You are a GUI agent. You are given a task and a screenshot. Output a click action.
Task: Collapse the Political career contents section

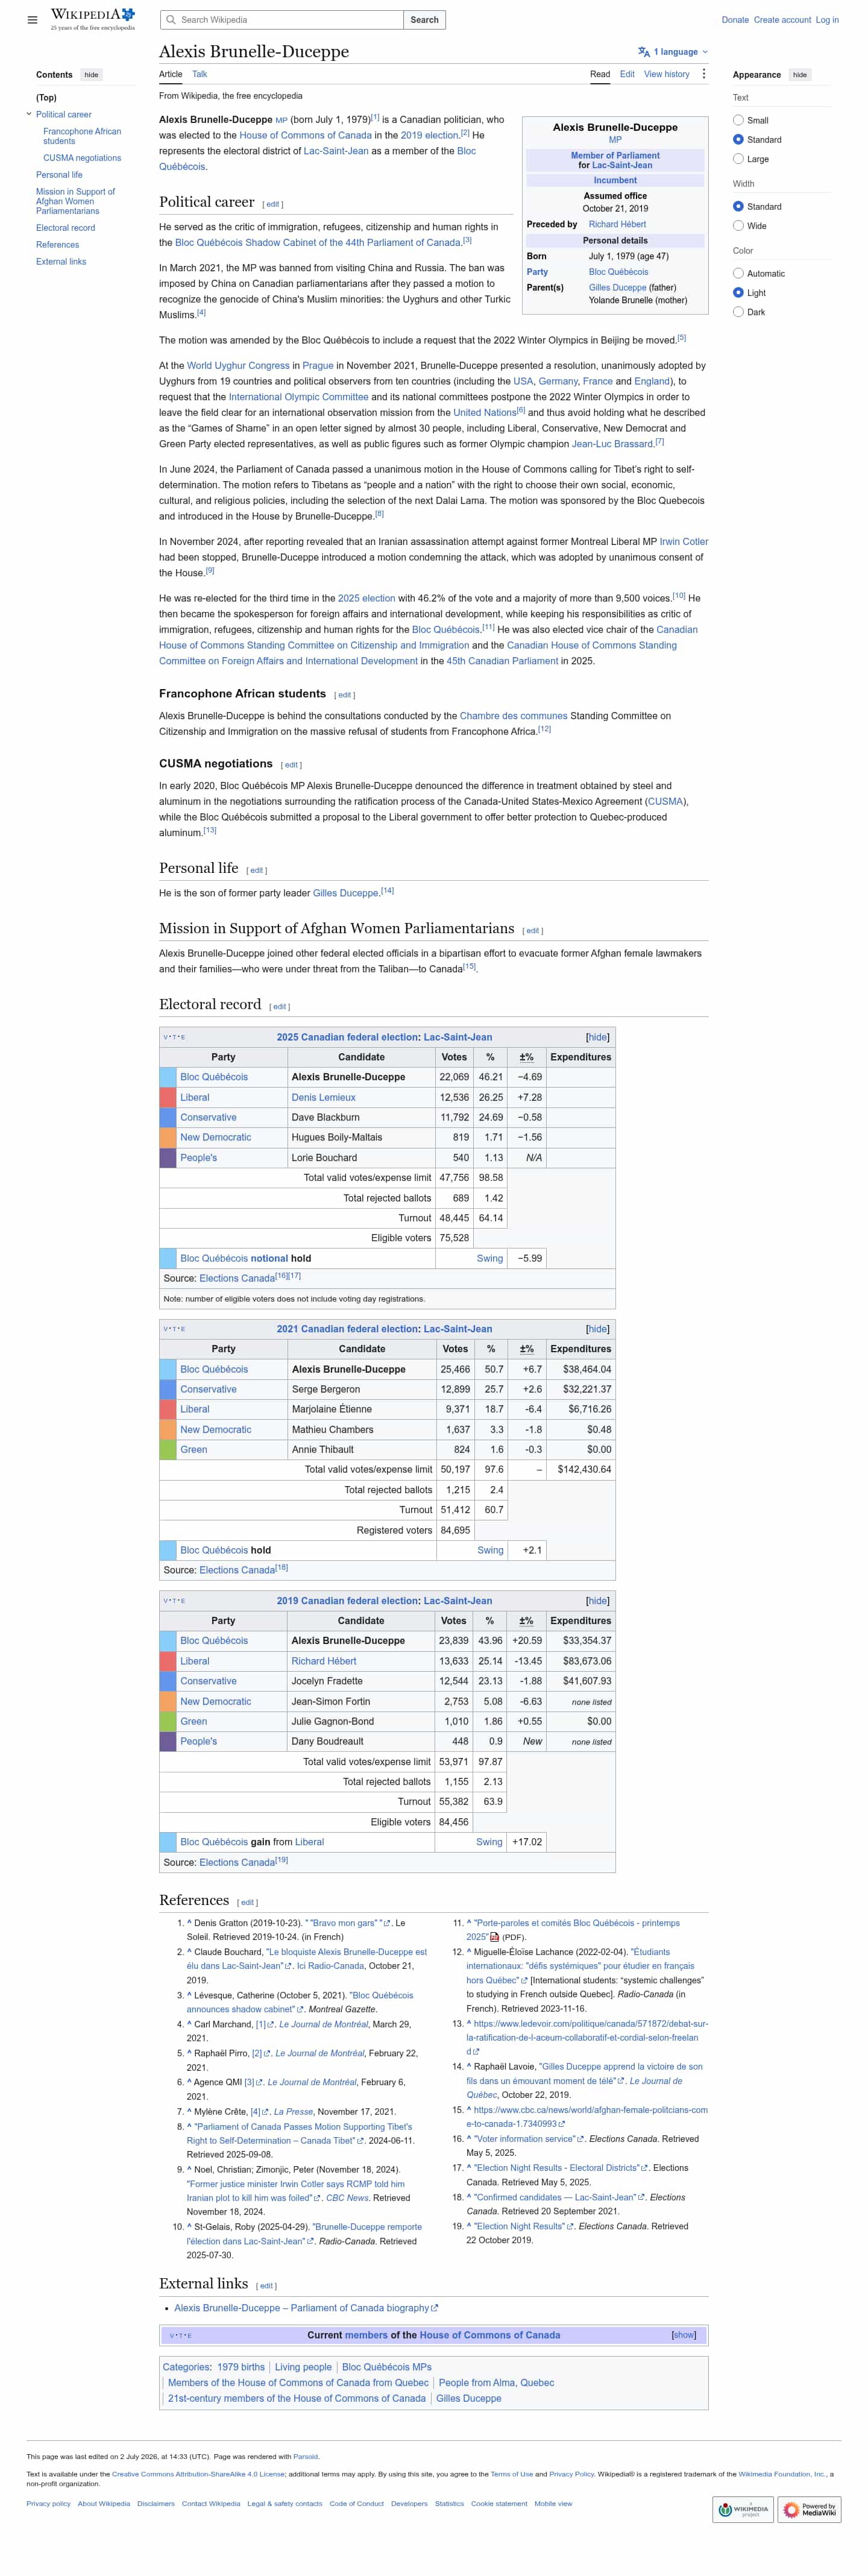tap(29, 114)
